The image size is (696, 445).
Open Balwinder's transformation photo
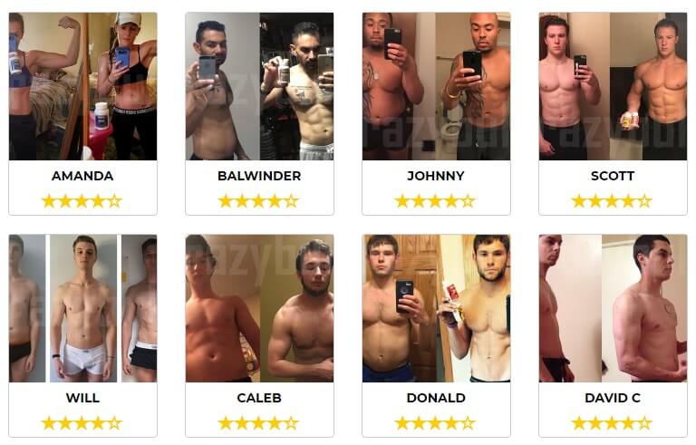pyautogui.click(x=259, y=86)
